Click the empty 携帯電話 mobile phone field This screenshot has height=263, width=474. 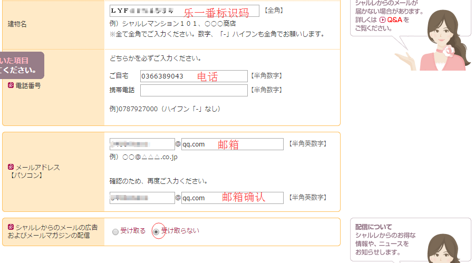coord(194,90)
